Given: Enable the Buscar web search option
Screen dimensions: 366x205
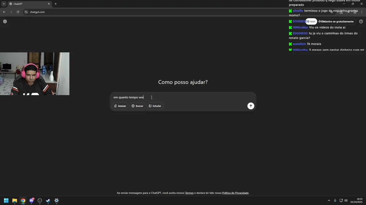Looking at the screenshot, I should (137, 106).
